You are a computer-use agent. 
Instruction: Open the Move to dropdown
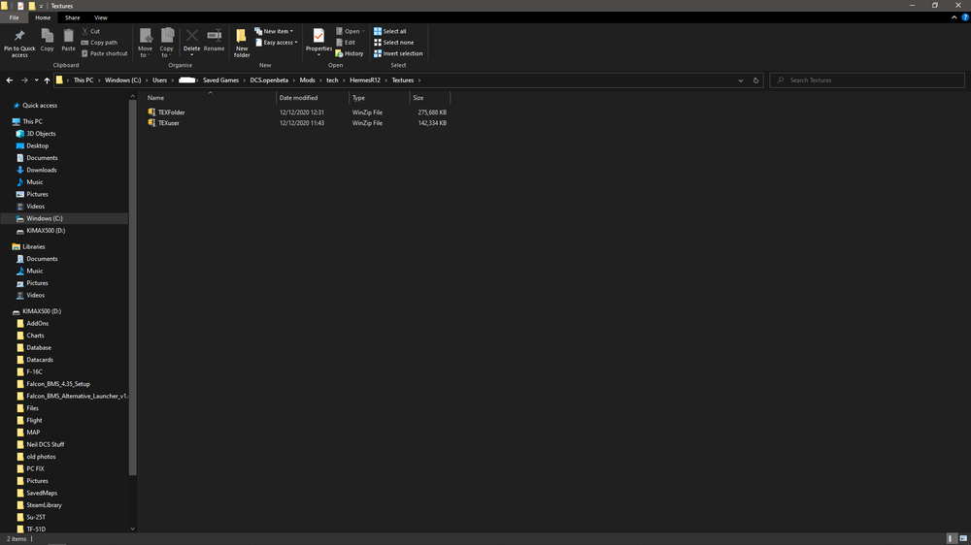pos(145,43)
